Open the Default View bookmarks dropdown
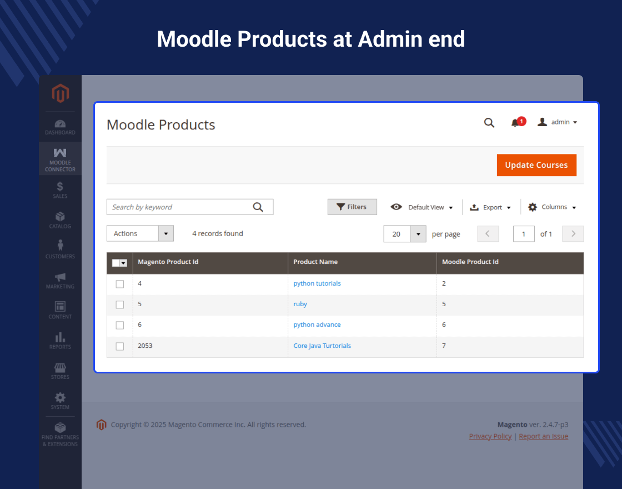Image resolution: width=622 pixels, height=489 pixels. 422,207
